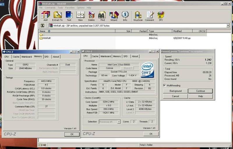The height and width of the screenshot is (149, 233).
Task: Open the File menu in WinRAR
Action: click(x=40, y=8)
